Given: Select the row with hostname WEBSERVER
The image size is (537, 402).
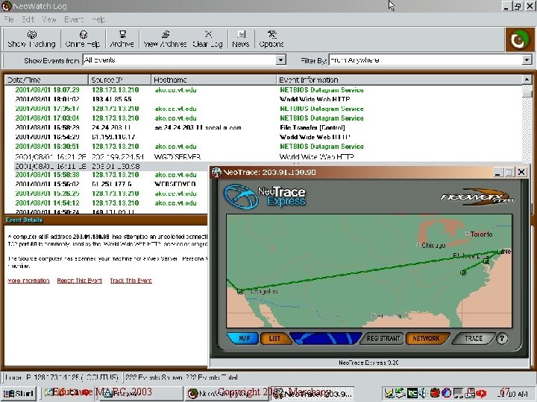Looking at the screenshot, I should tap(107, 184).
